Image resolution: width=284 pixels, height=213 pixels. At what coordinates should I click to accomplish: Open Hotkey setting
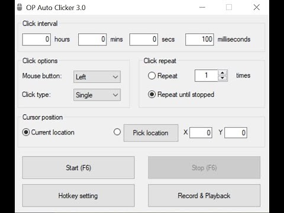click(78, 195)
